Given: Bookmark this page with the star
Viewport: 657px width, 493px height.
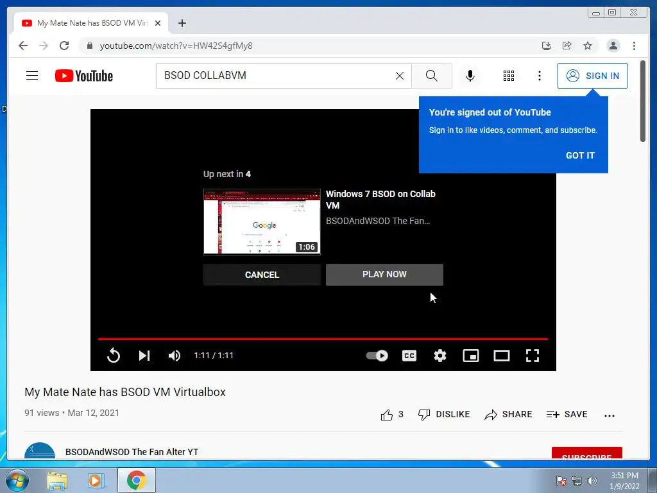Looking at the screenshot, I should (x=588, y=46).
